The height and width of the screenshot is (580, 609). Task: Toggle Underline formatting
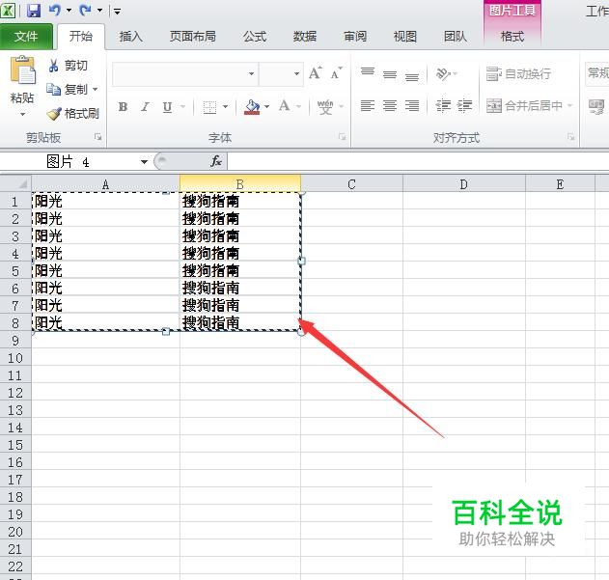167,106
